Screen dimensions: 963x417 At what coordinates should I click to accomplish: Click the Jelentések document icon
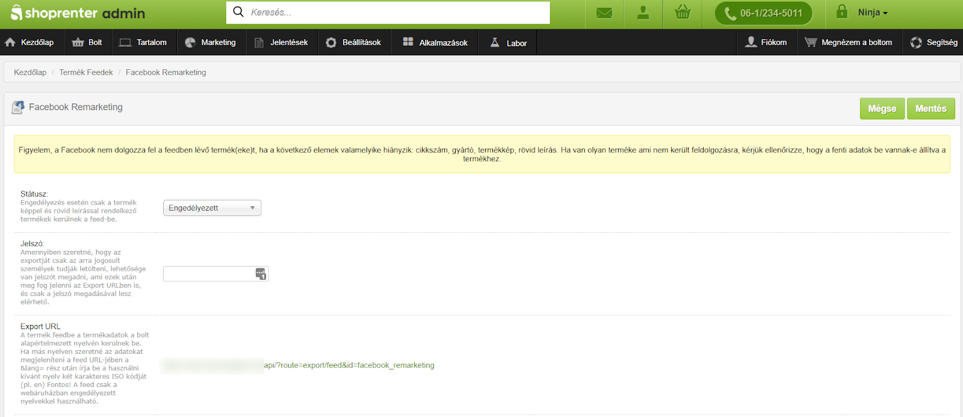pyautogui.click(x=259, y=42)
